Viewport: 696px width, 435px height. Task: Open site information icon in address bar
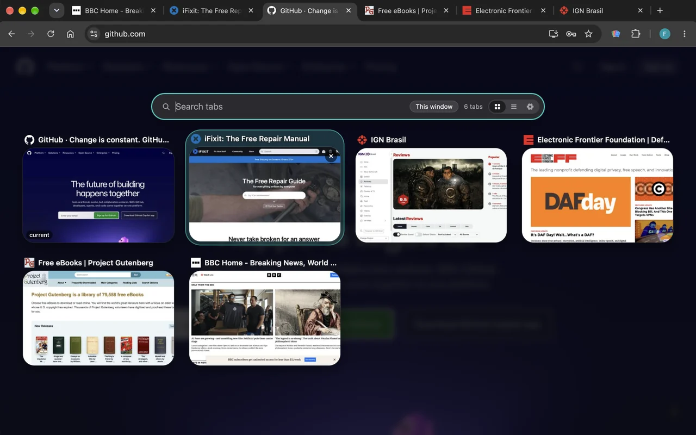94,34
